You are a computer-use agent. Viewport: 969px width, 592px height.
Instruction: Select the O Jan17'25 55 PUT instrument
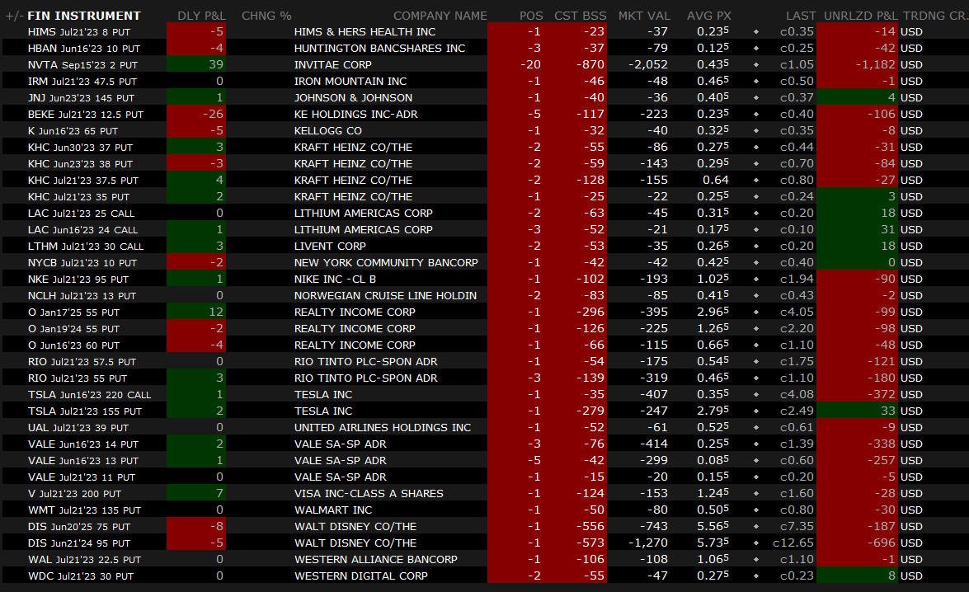(74, 312)
